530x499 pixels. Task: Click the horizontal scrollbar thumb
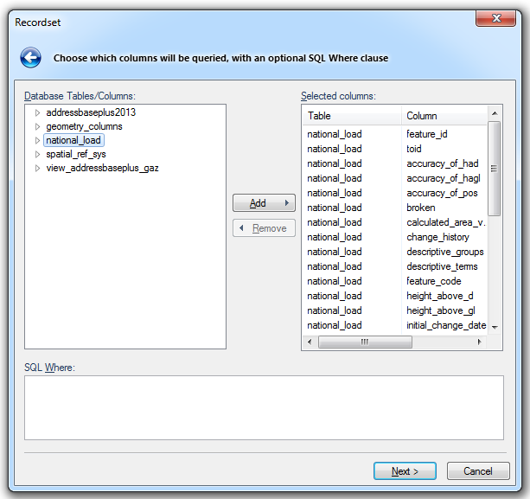pyautogui.click(x=365, y=342)
